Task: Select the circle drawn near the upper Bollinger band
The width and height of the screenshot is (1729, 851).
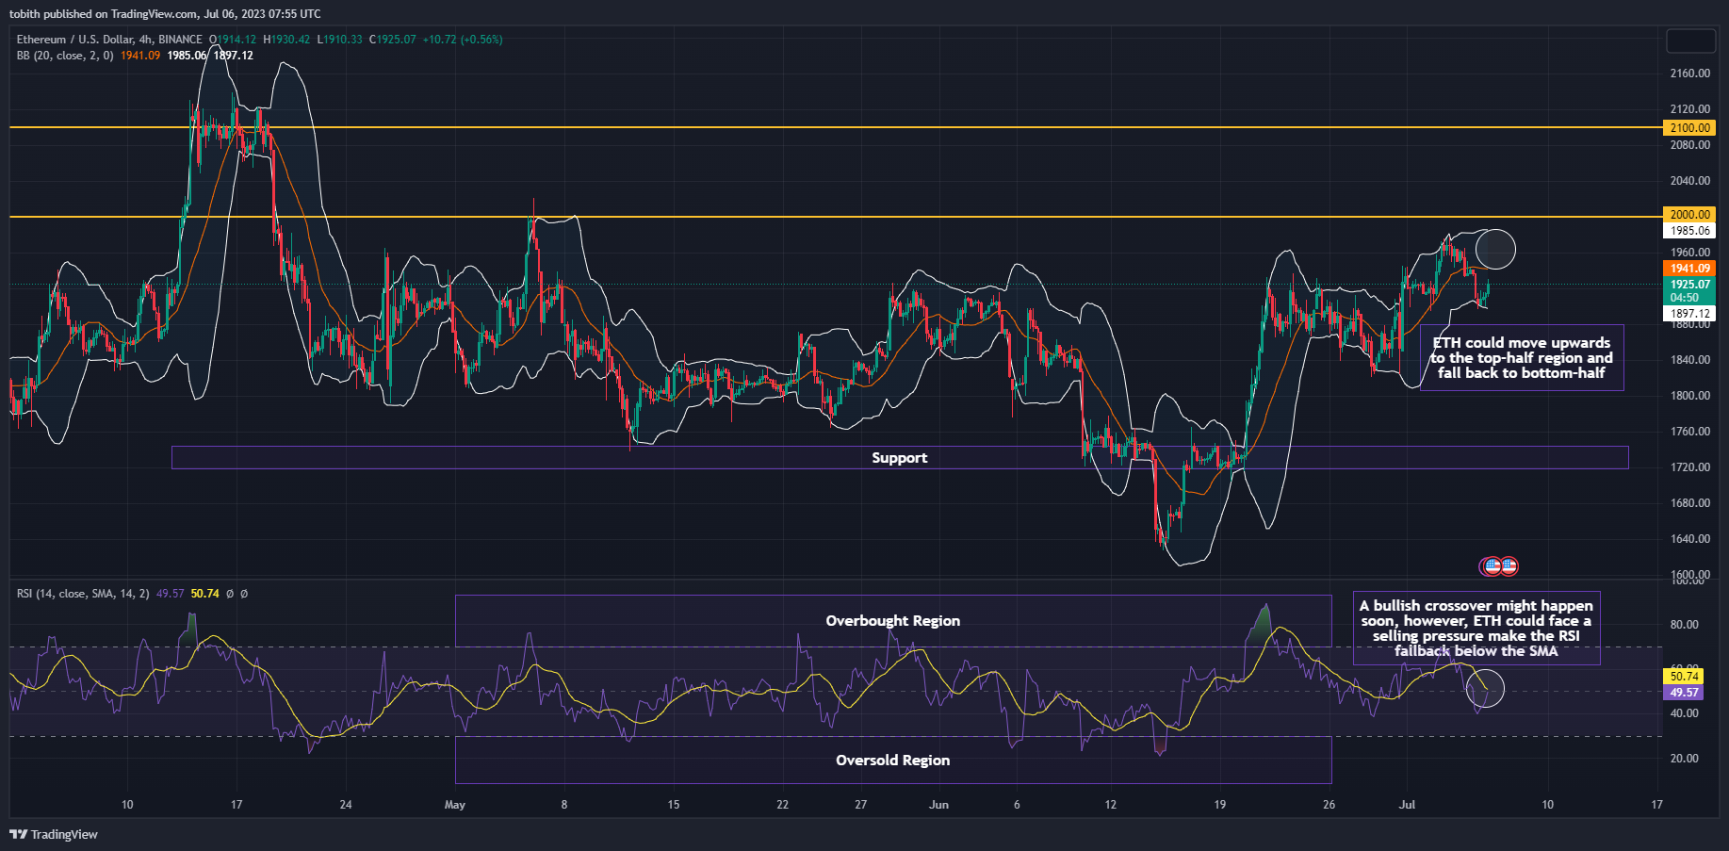Action: [1495, 250]
